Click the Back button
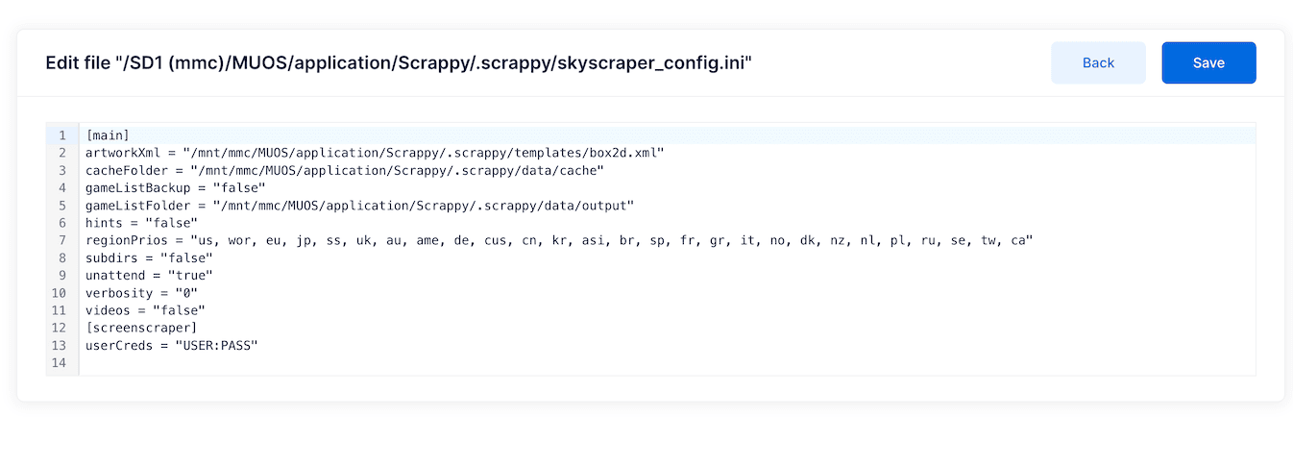1293x465 pixels. 1098,62
